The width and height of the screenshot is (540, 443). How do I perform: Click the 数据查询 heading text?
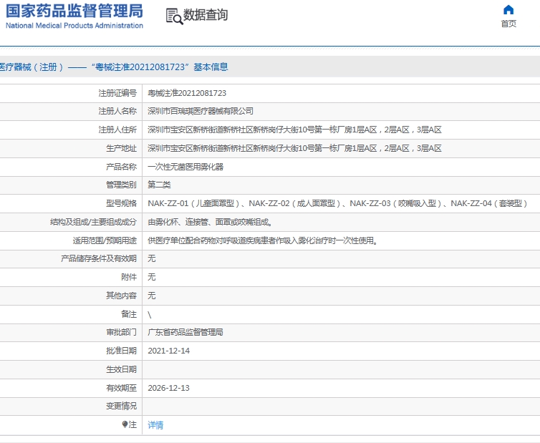click(x=206, y=15)
